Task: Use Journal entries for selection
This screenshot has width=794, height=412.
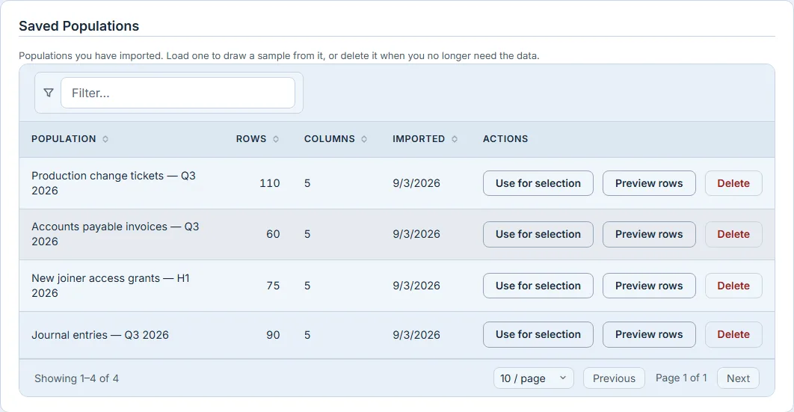Action: [x=538, y=334]
